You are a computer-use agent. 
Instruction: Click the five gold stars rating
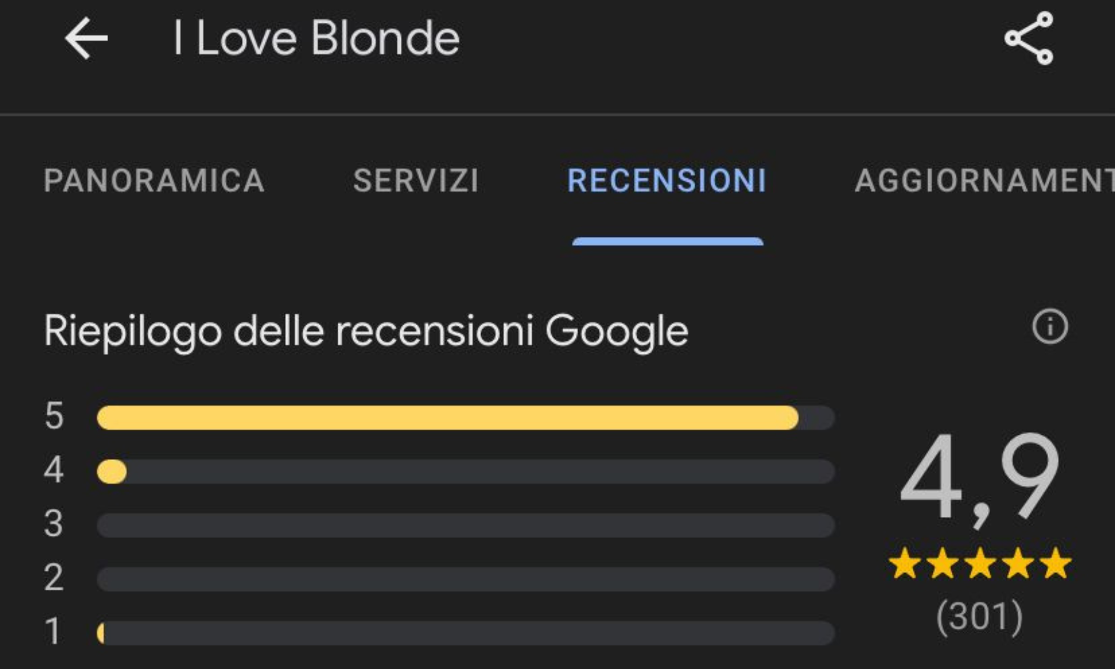point(980,564)
